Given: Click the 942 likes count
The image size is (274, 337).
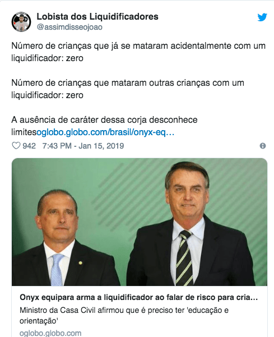Looking at the screenshot, I should click(29, 146).
